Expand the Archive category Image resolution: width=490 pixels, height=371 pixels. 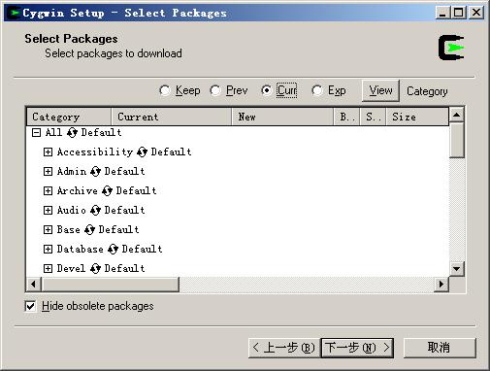48,190
